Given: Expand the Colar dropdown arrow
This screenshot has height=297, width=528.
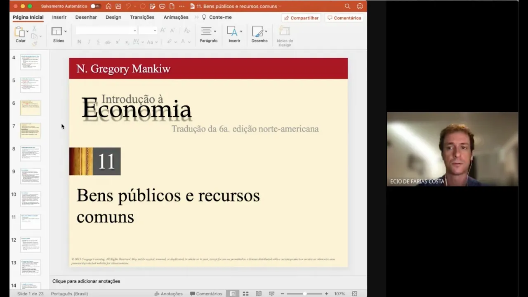Looking at the screenshot, I should tap(28, 31).
